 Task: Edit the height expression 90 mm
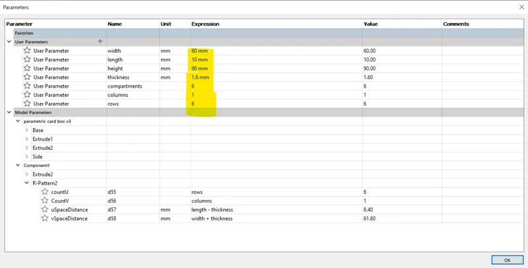click(x=276, y=68)
